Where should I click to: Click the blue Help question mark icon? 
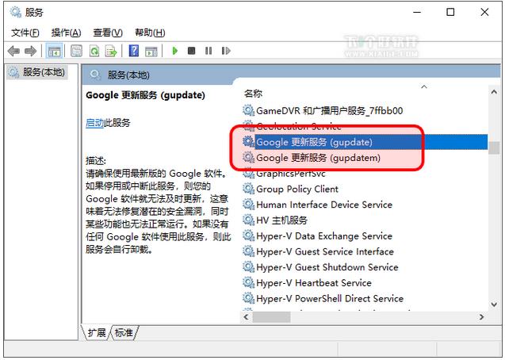click(134, 51)
